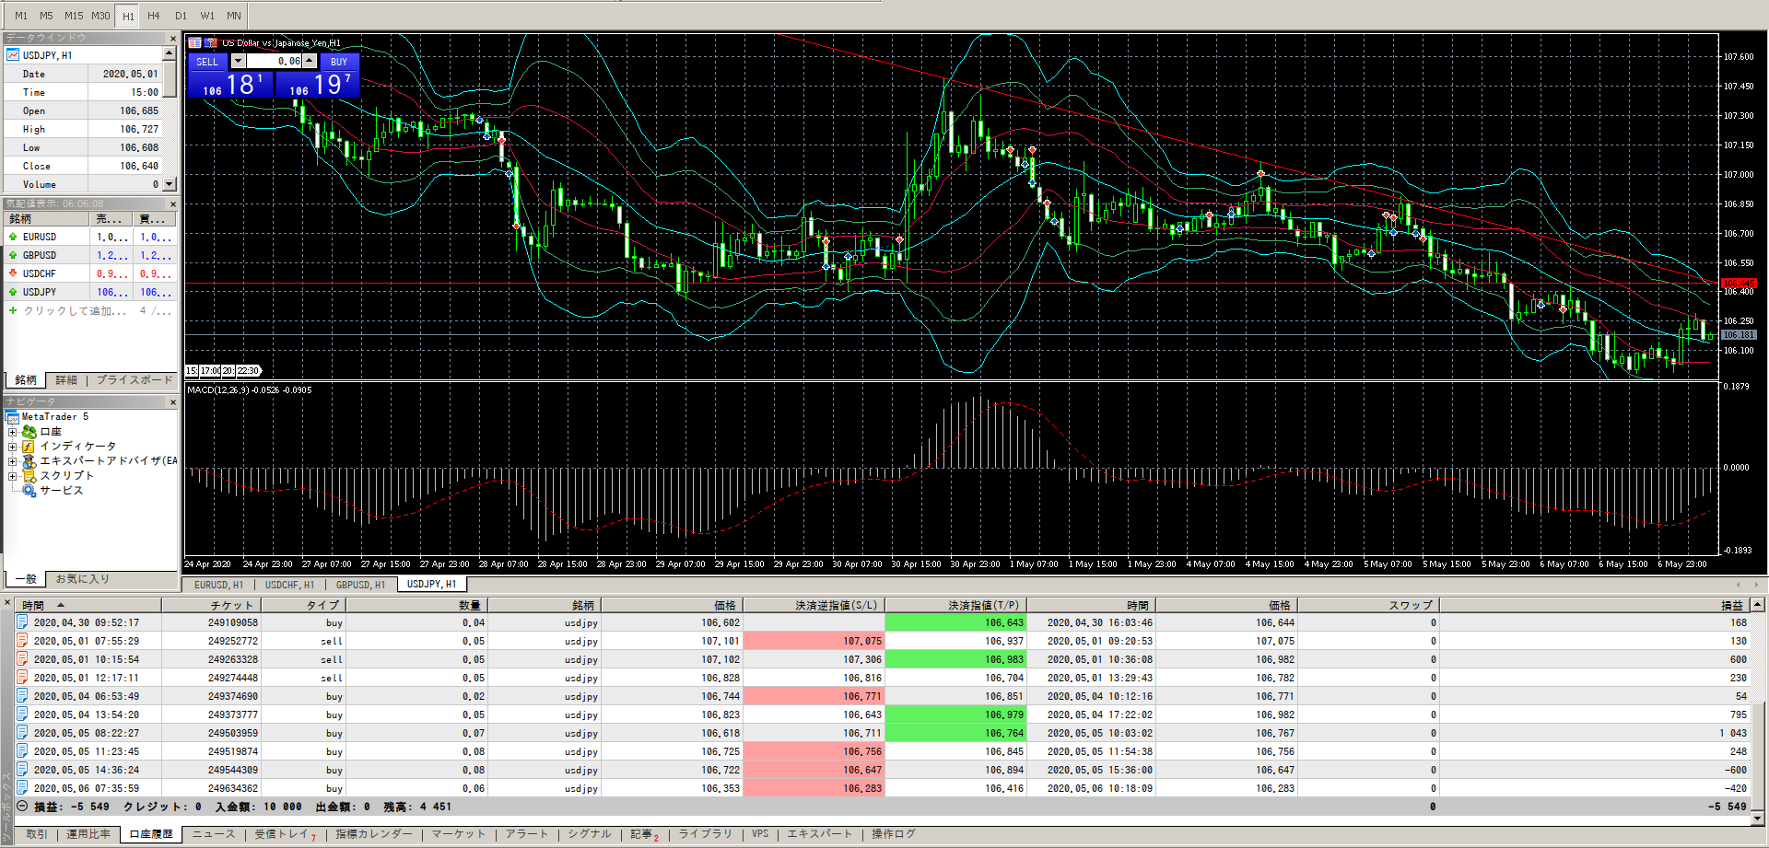Close the データウインドウ panel

[172, 38]
